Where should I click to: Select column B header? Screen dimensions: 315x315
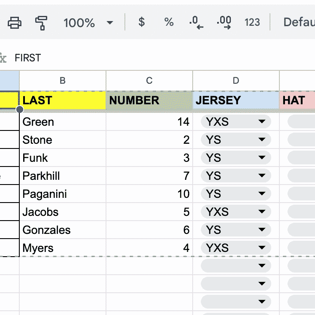click(63, 80)
